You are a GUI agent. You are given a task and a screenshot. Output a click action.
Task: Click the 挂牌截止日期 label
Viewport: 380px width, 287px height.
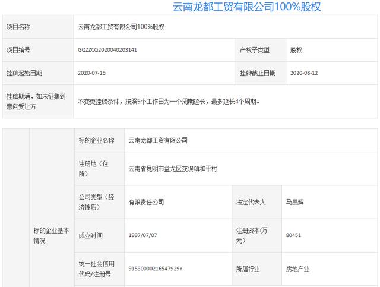point(258,73)
